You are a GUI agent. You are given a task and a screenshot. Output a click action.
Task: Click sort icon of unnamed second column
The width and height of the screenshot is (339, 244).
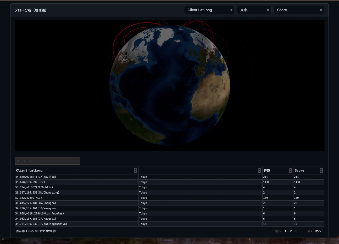tap(259, 171)
